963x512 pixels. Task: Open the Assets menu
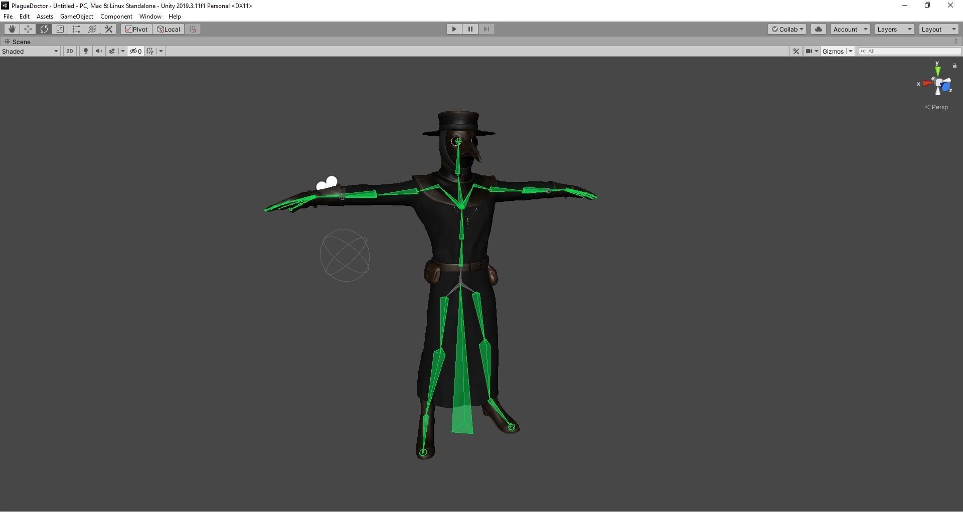click(45, 17)
